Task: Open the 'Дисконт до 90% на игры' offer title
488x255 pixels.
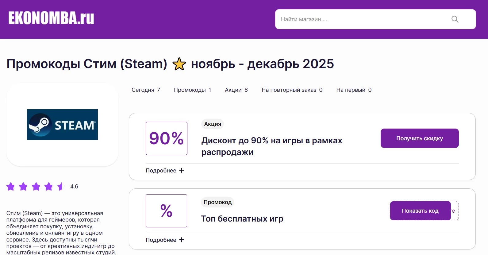Action: (x=271, y=146)
